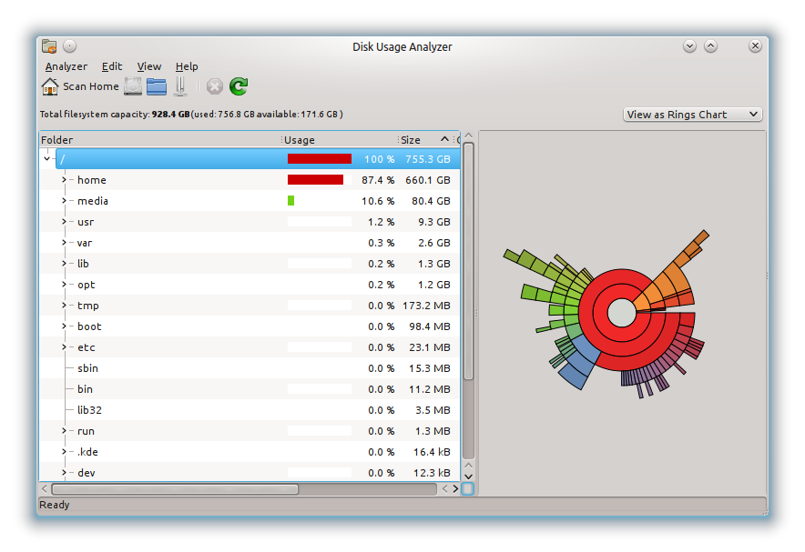The image size is (805, 552).
Task: Click the Scan Filesystem hard drive icon
Action: (x=133, y=86)
